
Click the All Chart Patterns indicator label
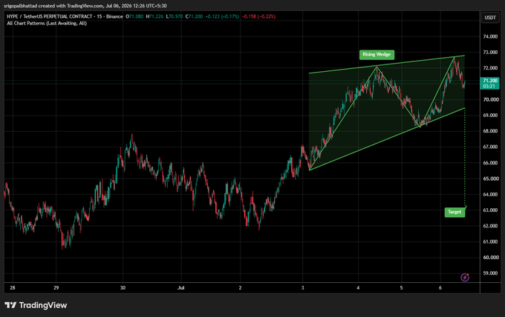coord(47,23)
